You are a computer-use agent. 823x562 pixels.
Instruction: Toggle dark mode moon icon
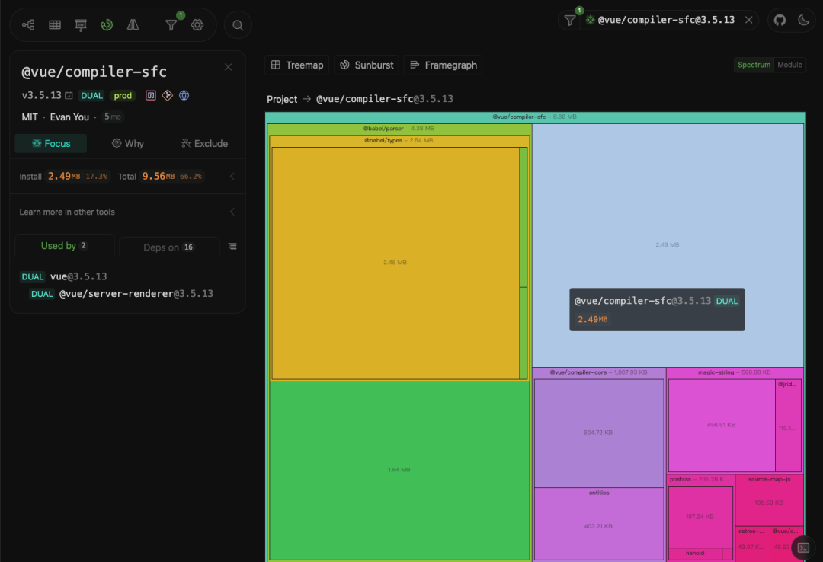804,20
